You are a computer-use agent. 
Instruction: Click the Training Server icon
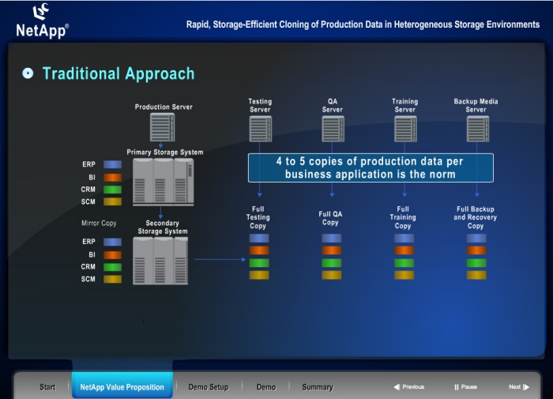[404, 129]
